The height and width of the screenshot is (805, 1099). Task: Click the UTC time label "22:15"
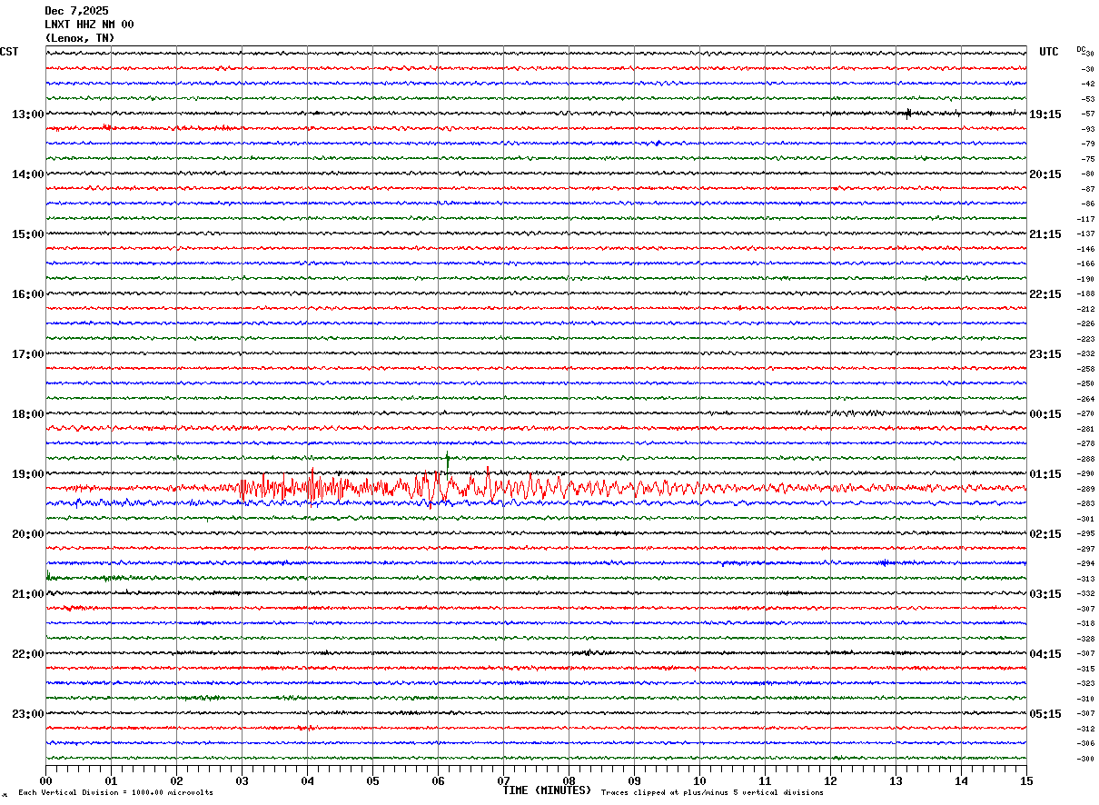pos(1045,294)
